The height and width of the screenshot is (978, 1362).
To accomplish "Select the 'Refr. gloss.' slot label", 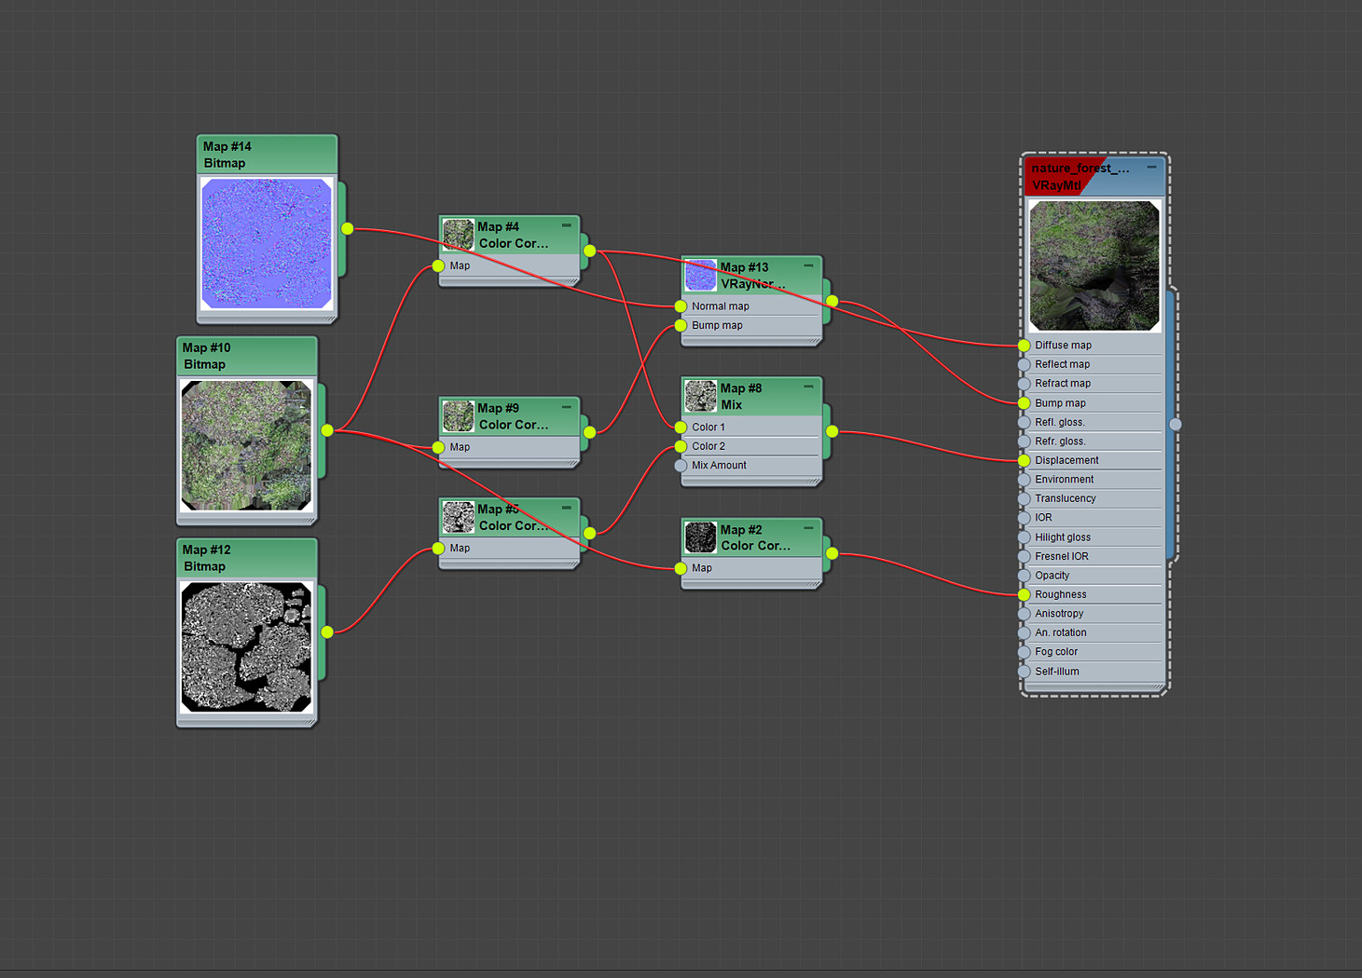I will (1060, 441).
